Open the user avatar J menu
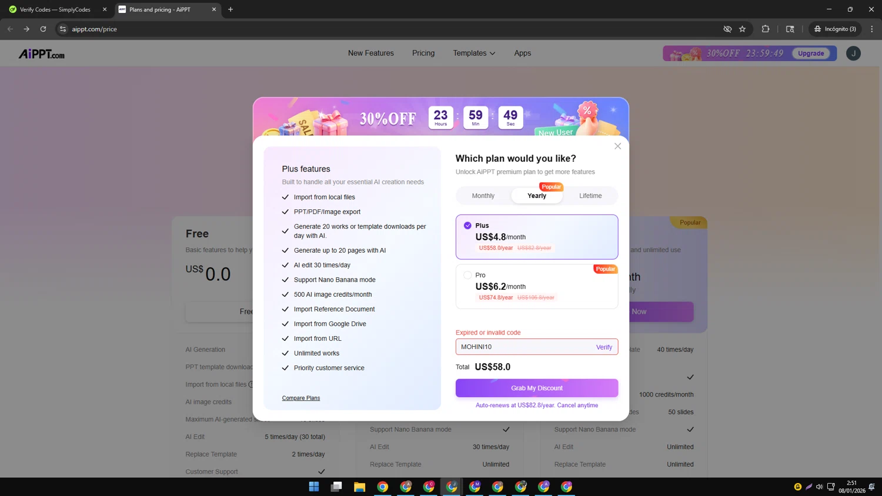Screen dimensions: 882x496 coord(853,53)
